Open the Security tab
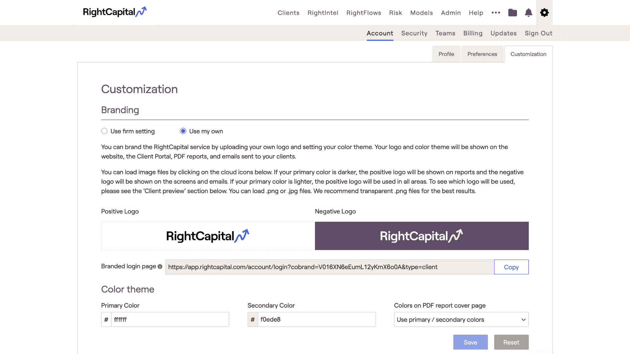Image resolution: width=630 pixels, height=354 pixels. tap(414, 33)
